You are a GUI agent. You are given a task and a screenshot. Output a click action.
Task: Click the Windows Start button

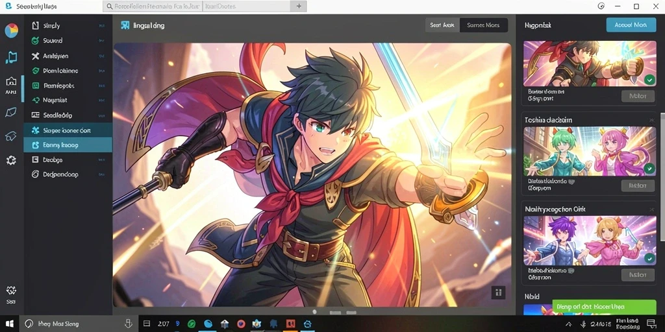(9, 324)
